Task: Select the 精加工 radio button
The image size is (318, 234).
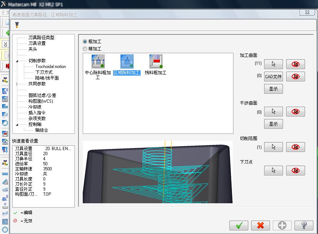Action: click(x=85, y=49)
